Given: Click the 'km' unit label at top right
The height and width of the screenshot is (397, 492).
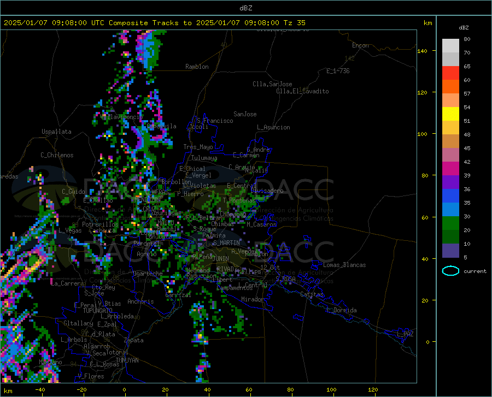Looking at the screenshot, I should click(x=427, y=23).
